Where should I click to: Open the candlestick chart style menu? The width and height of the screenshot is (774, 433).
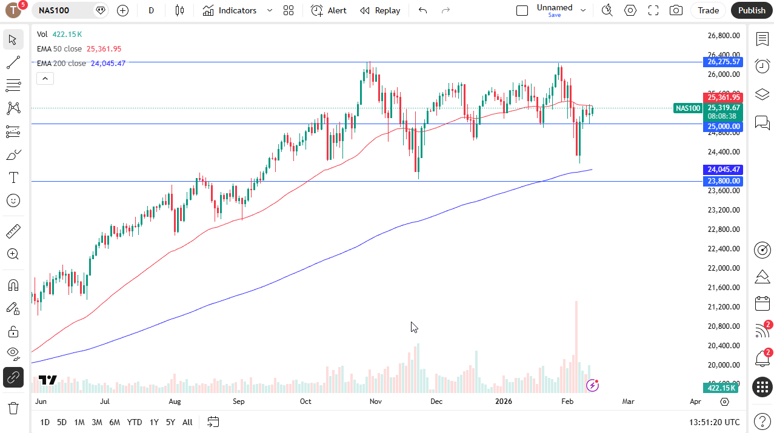[x=179, y=10]
